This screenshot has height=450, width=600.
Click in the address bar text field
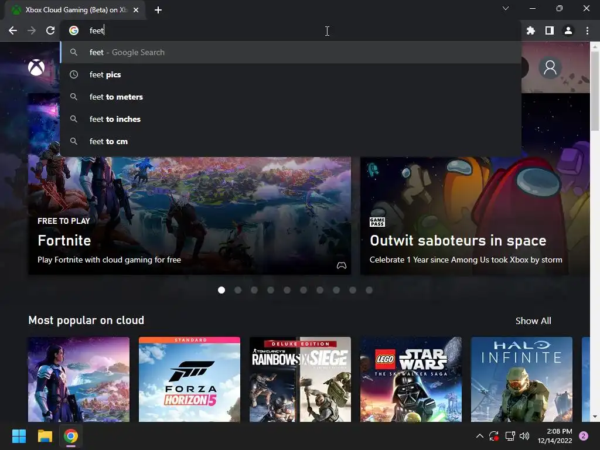(x=291, y=30)
